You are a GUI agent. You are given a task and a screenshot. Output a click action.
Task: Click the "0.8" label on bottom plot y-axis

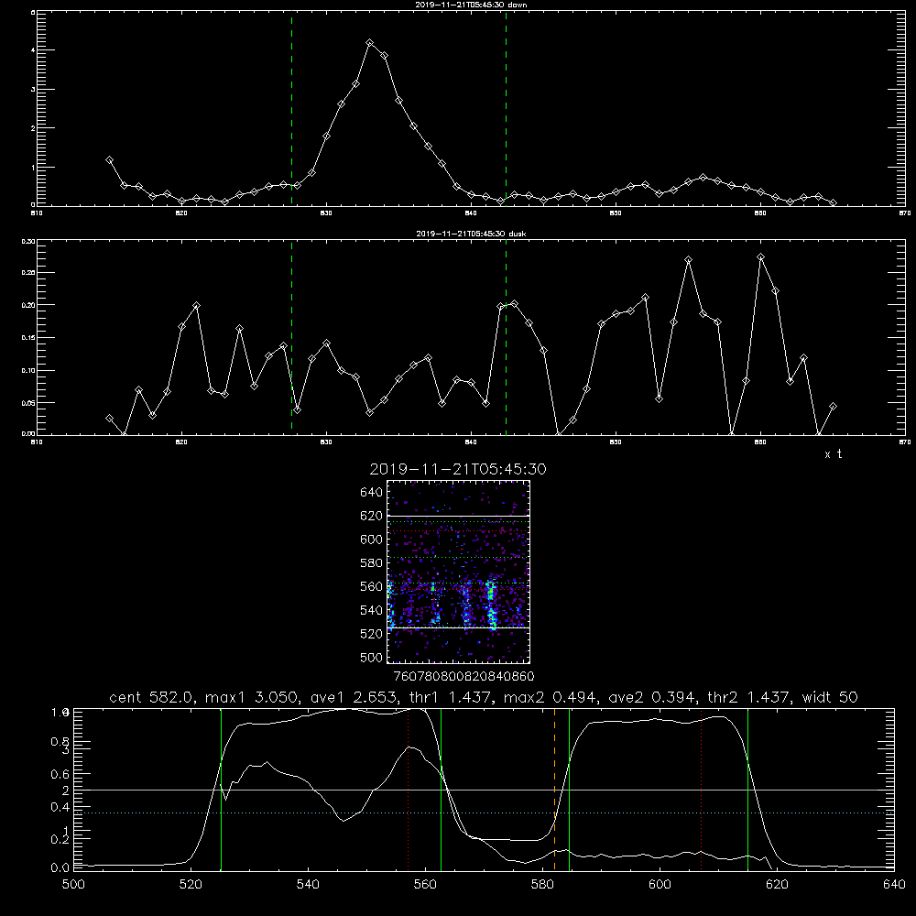(60, 741)
